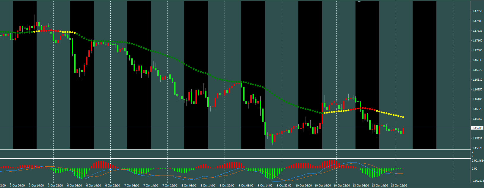The height and width of the screenshot is (188, 484).
Task: Select the '3 Oct 06:00' time axis label
Action: tap(17, 186)
